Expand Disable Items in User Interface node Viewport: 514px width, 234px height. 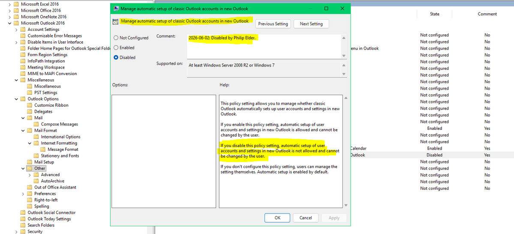16,42
